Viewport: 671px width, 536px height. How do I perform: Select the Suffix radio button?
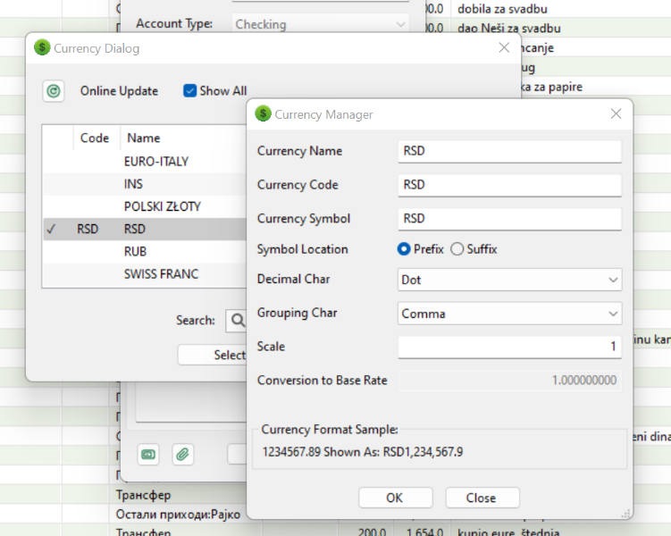click(x=457, y=249)
